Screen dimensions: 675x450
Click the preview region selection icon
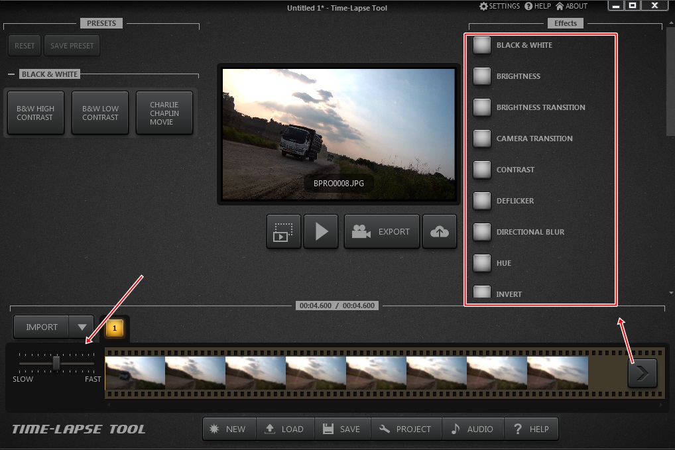point(283,231)
